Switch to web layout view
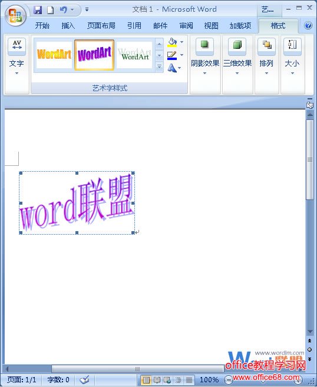 coord(167,380)
